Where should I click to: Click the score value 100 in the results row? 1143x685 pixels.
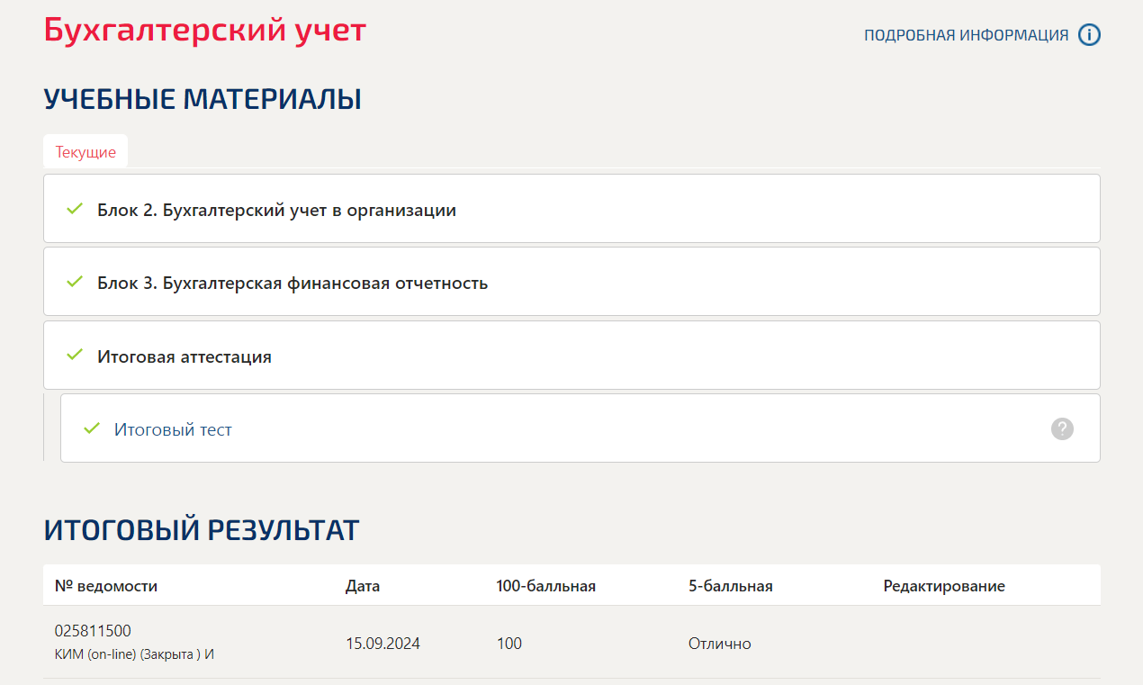pyautogui.click(x=508, y=644)
